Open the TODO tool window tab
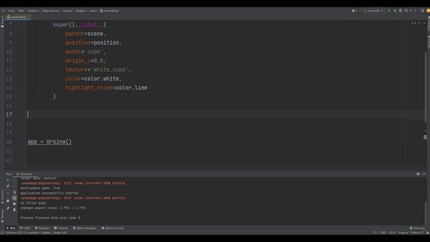430x242 pixels. (25, 228)
